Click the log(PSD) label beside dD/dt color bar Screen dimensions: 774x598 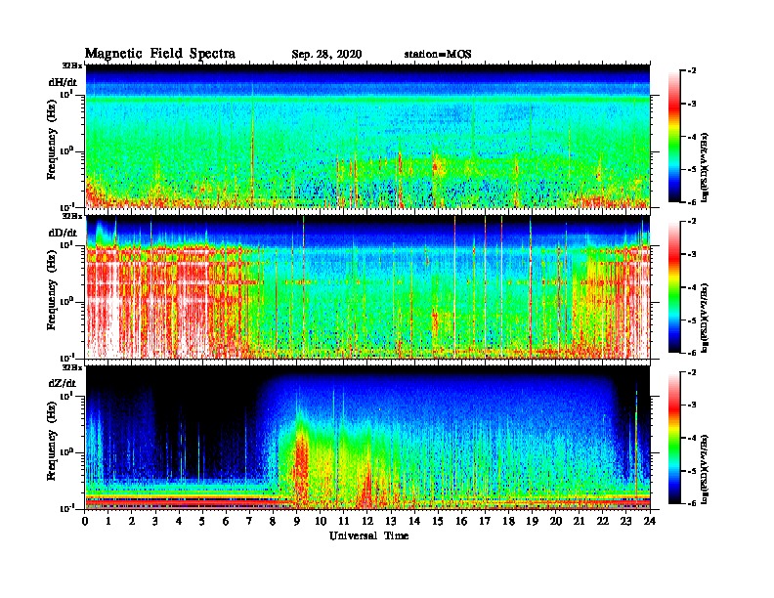click(x=705, y=319)
